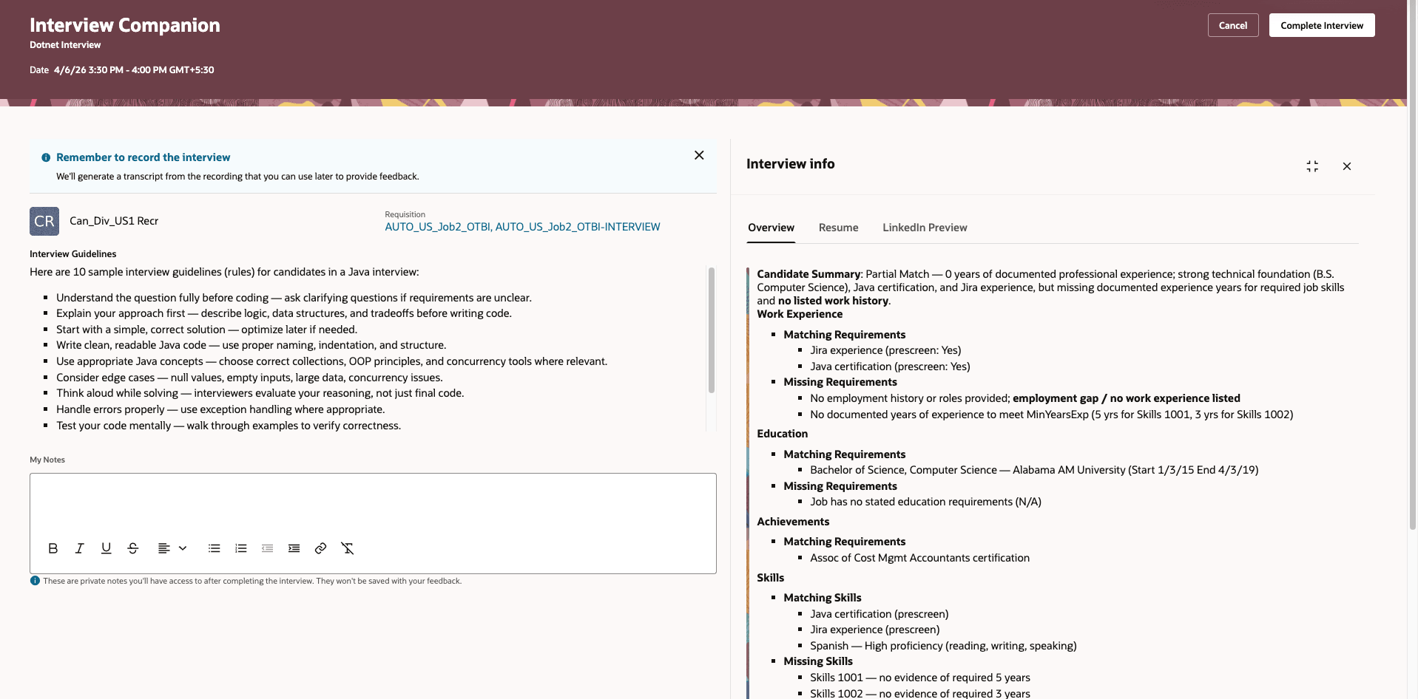Click the 'Handle errors properly' guideline
Screen dimensions: 1418x699
pyautogui.click(x=220, y=409)
